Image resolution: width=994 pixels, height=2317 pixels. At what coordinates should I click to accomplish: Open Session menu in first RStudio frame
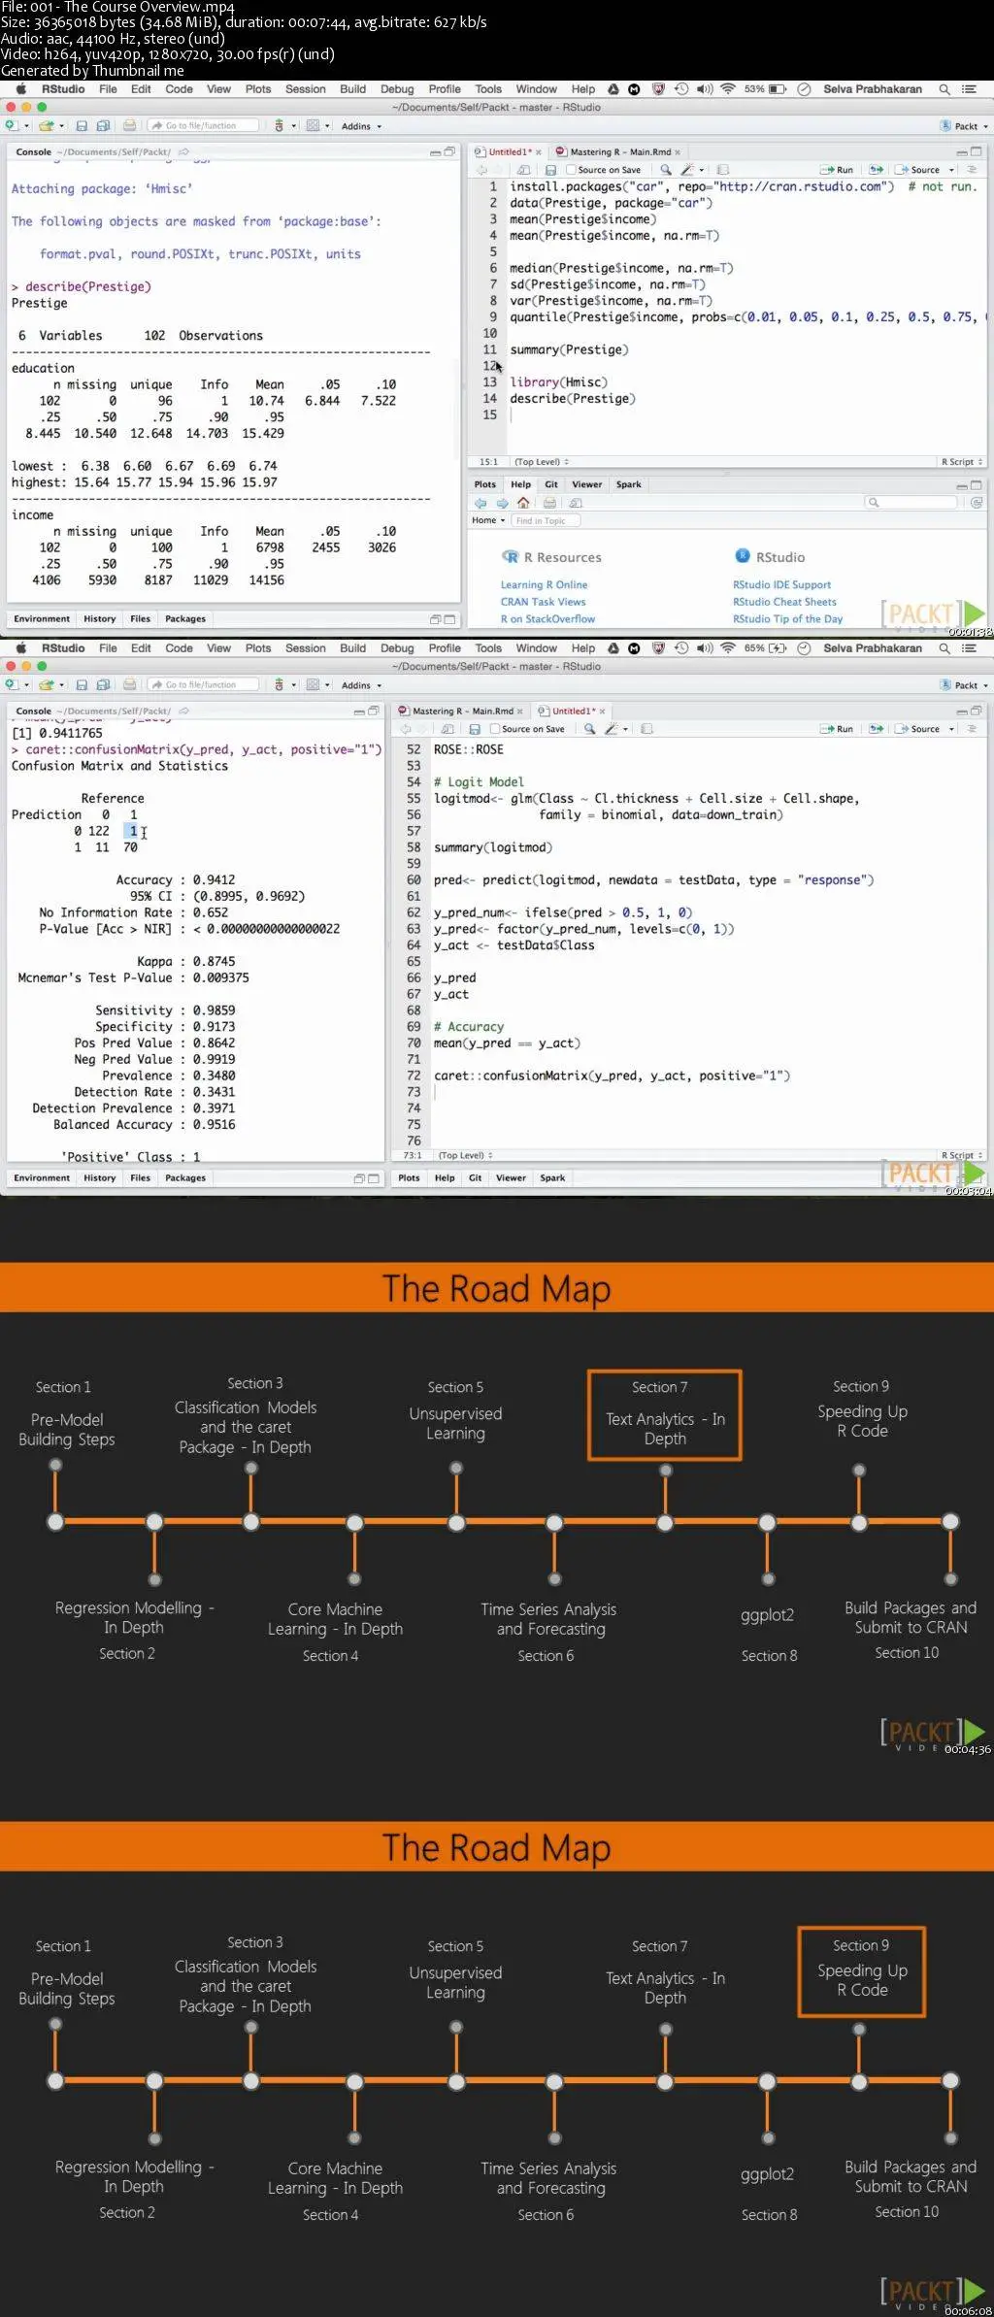point(305,89)
